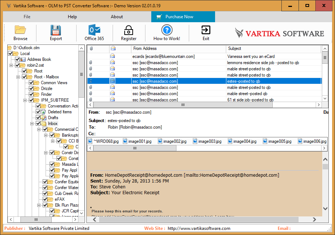Click the Purchase Now shopping cart icon
The width and height of the screenshot is (335, 235).
click(159, 17)
